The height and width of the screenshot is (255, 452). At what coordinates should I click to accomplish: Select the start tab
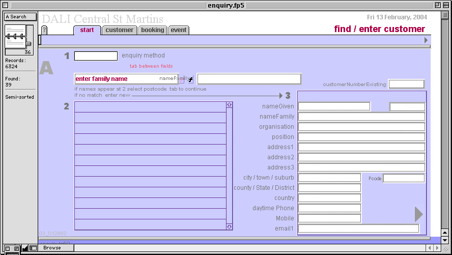(x=87, y=30)
